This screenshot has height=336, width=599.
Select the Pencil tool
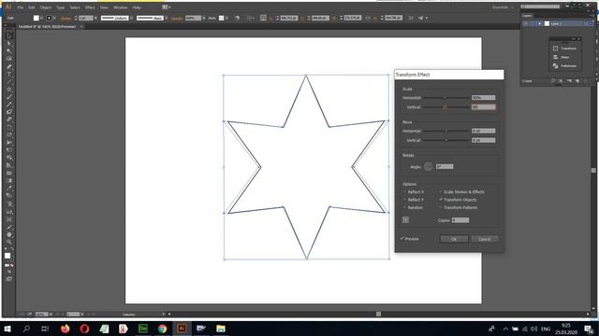9,105
